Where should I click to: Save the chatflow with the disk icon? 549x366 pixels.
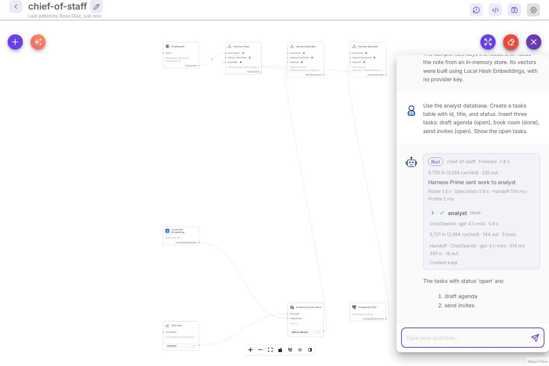514,10
